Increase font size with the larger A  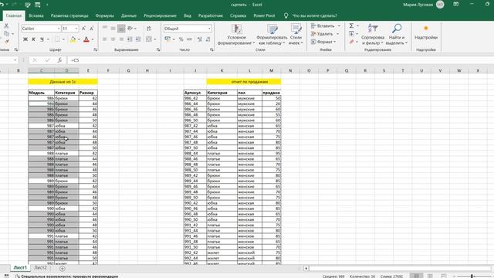(x=83, y=29)
